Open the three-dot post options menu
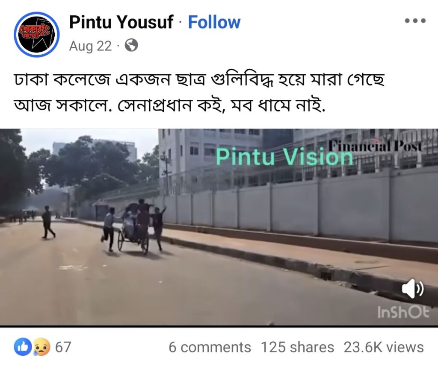This screenshot has width=438, height=366. pos(415,20)
